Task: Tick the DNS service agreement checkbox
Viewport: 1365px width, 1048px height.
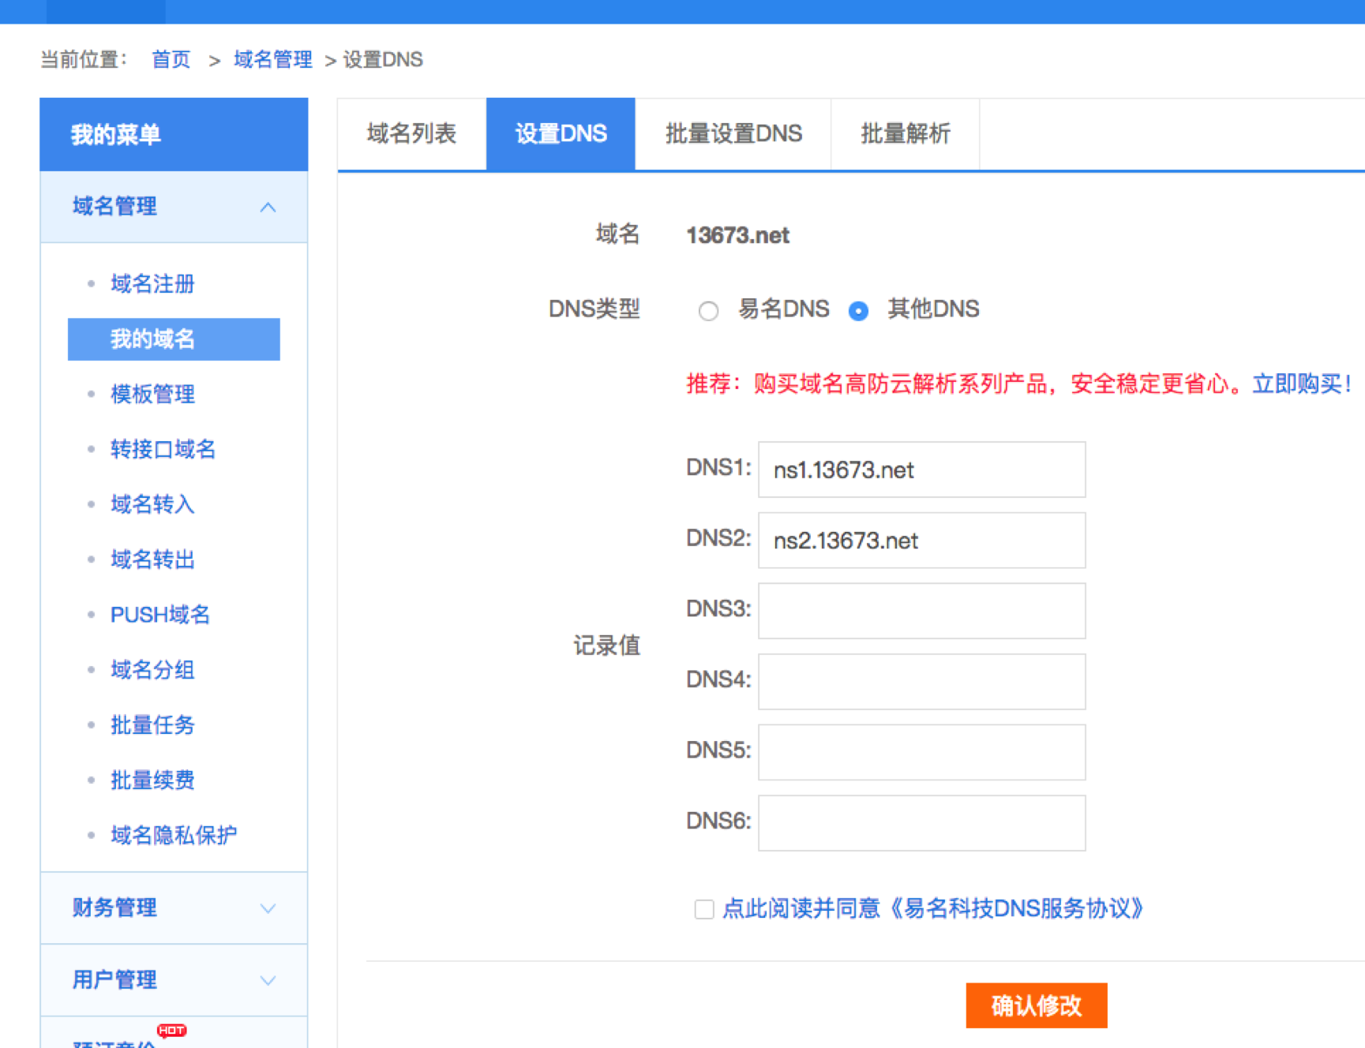Action: coord(703,909)
